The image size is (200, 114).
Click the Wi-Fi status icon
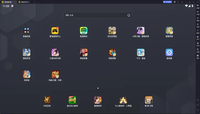click(x=186, y=6)
